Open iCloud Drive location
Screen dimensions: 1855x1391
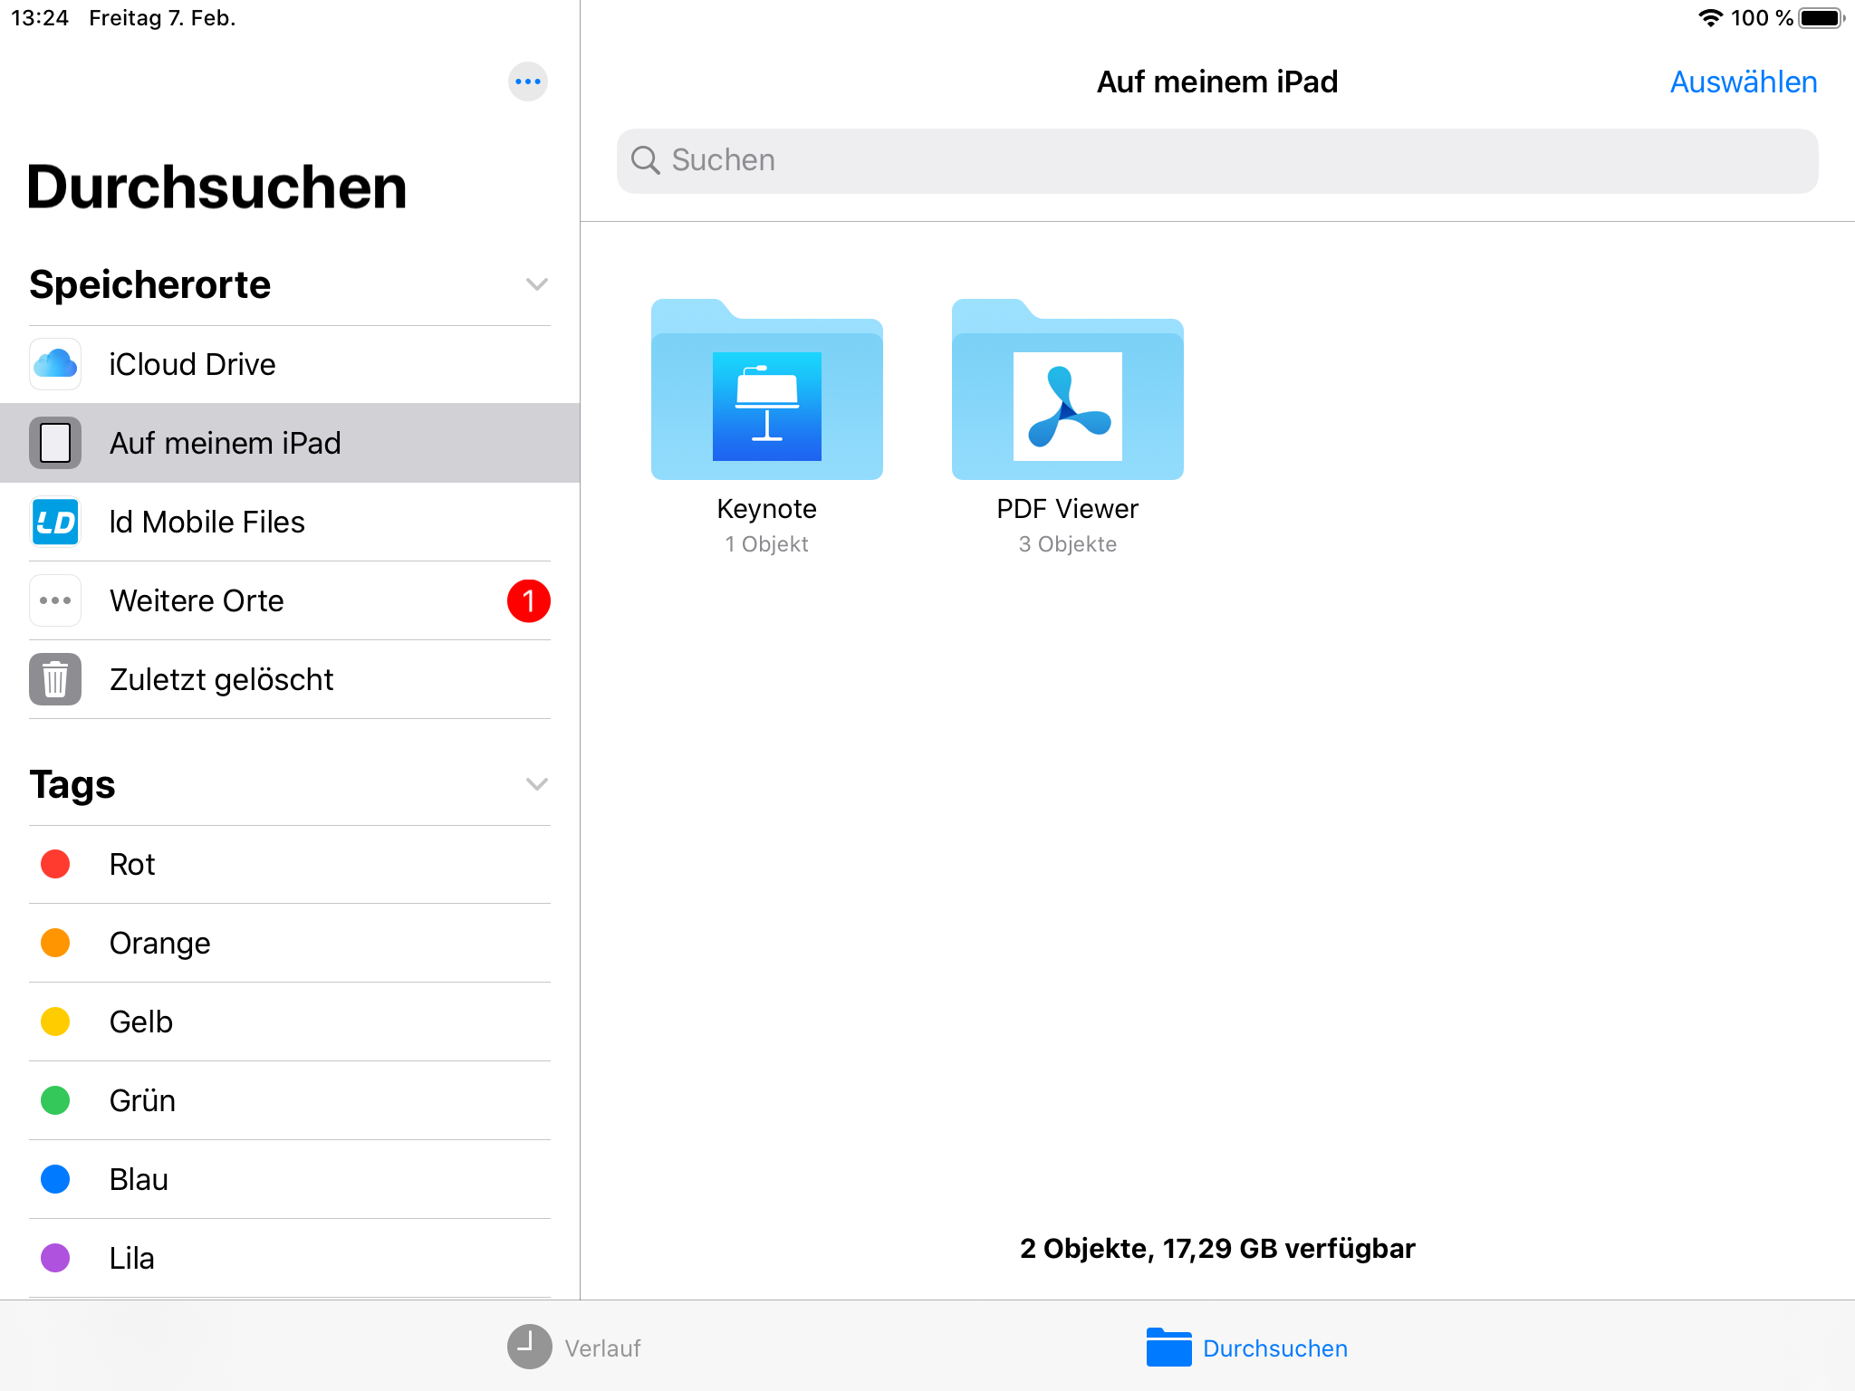point(290,364)
